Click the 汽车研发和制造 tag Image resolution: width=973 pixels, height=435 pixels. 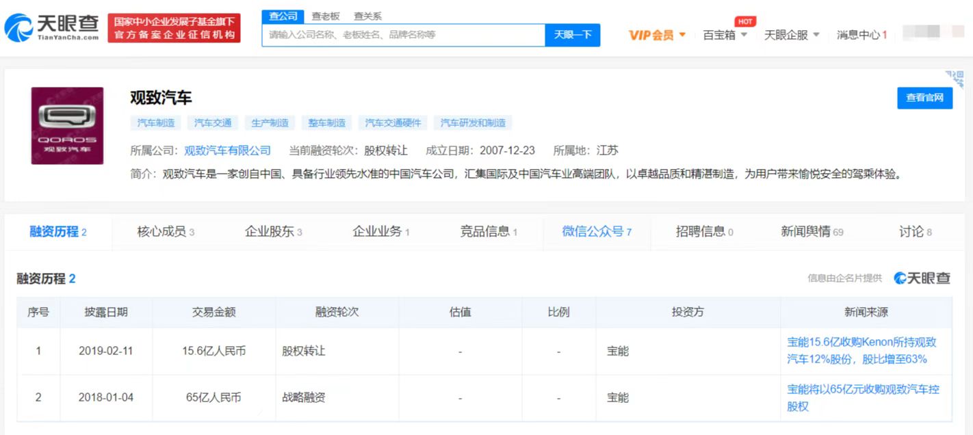(x=473, y=123)
